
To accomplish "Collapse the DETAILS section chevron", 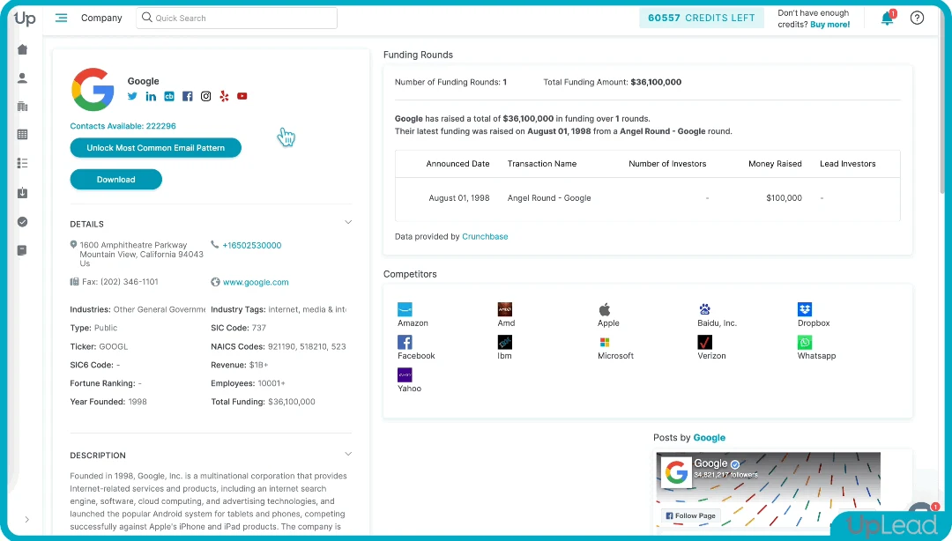I will 348,222.
